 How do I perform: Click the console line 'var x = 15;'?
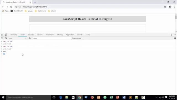[x=8, y=41]
